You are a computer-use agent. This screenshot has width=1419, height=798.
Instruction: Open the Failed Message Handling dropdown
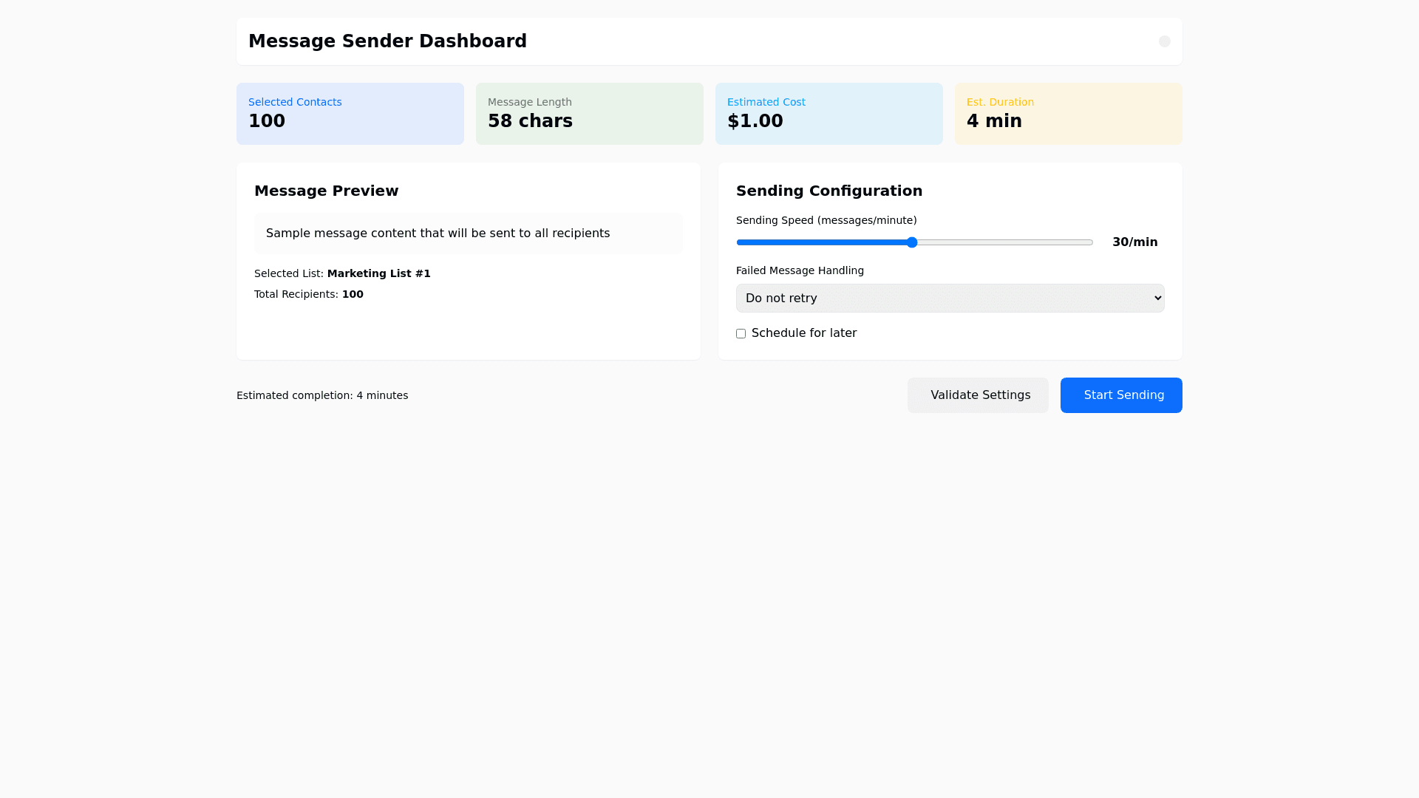[x=950, y=299]
